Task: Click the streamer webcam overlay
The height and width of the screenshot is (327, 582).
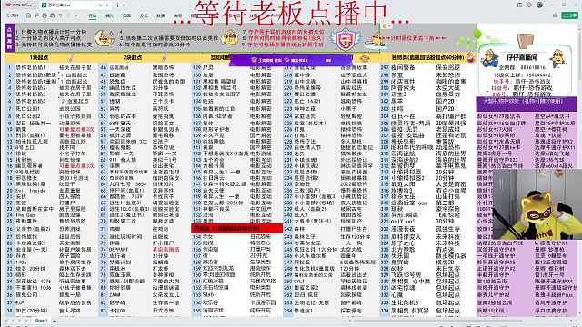Action: (537, 204)
